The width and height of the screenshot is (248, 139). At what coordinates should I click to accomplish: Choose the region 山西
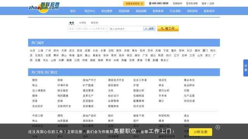(53, 60)
